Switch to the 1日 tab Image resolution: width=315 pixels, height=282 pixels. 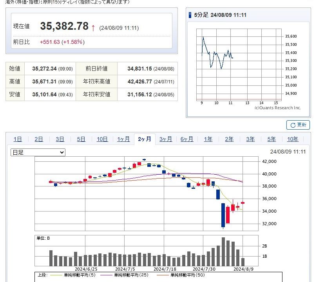(x=18, y=139)
